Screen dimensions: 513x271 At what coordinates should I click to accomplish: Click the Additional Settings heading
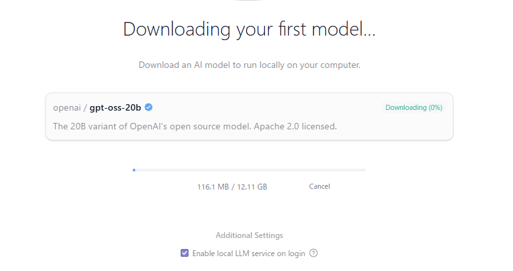(249, 235)
